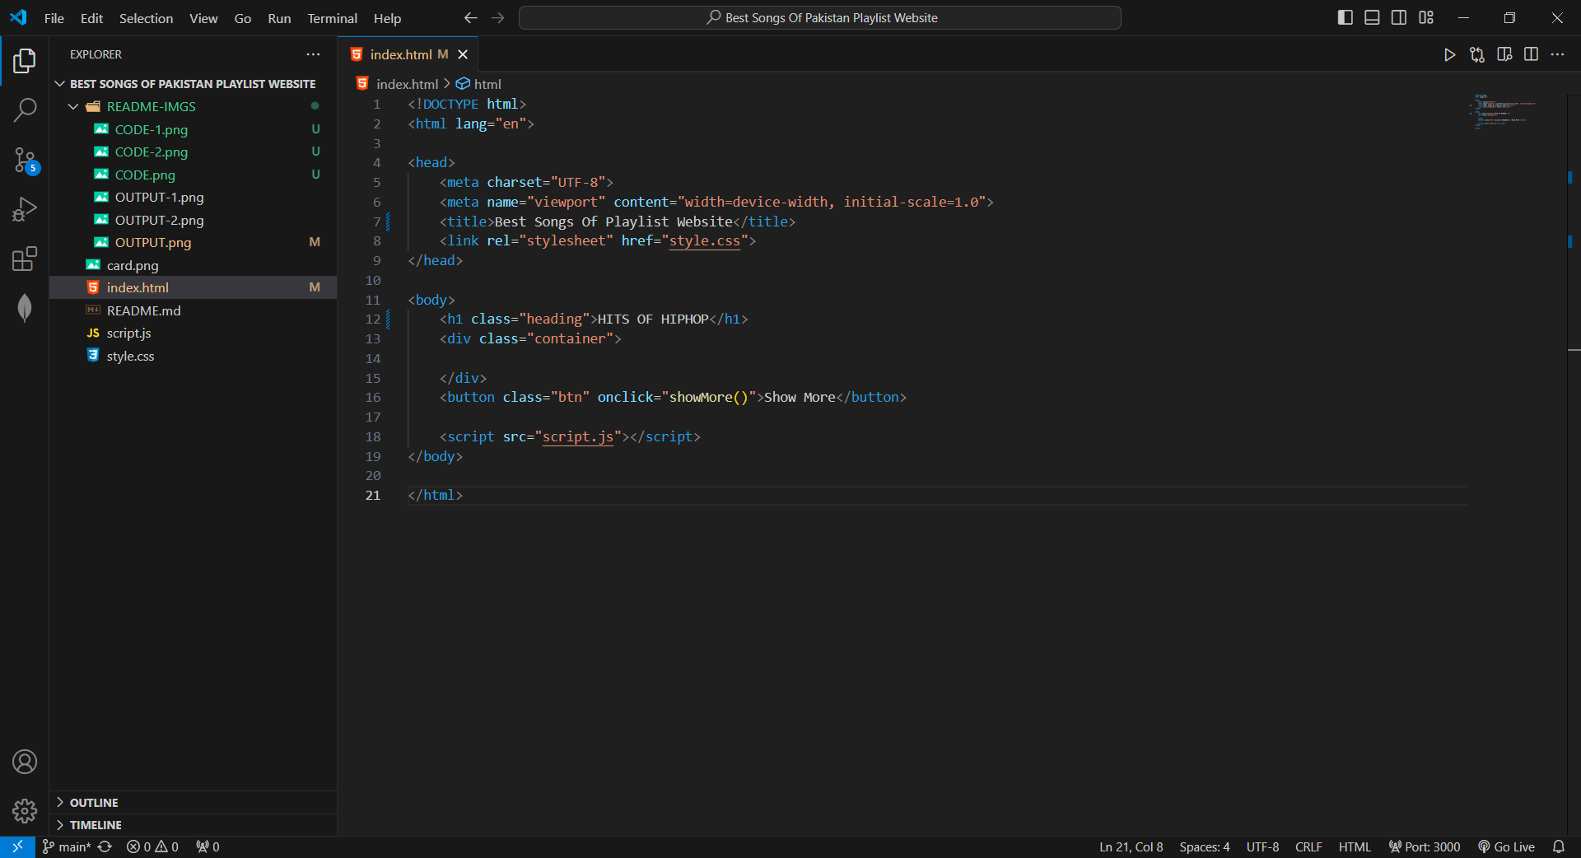Open README.md in file tree
This screenshot has height=858, width=1581.
(x=194, y=310)
